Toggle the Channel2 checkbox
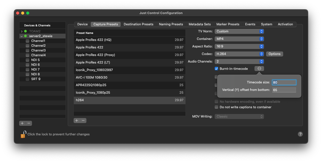The image size is (322, 162). 27,46
